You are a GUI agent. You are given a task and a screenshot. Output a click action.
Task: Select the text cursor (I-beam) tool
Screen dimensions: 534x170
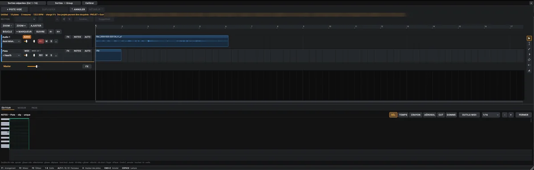[x=529, y=44]
